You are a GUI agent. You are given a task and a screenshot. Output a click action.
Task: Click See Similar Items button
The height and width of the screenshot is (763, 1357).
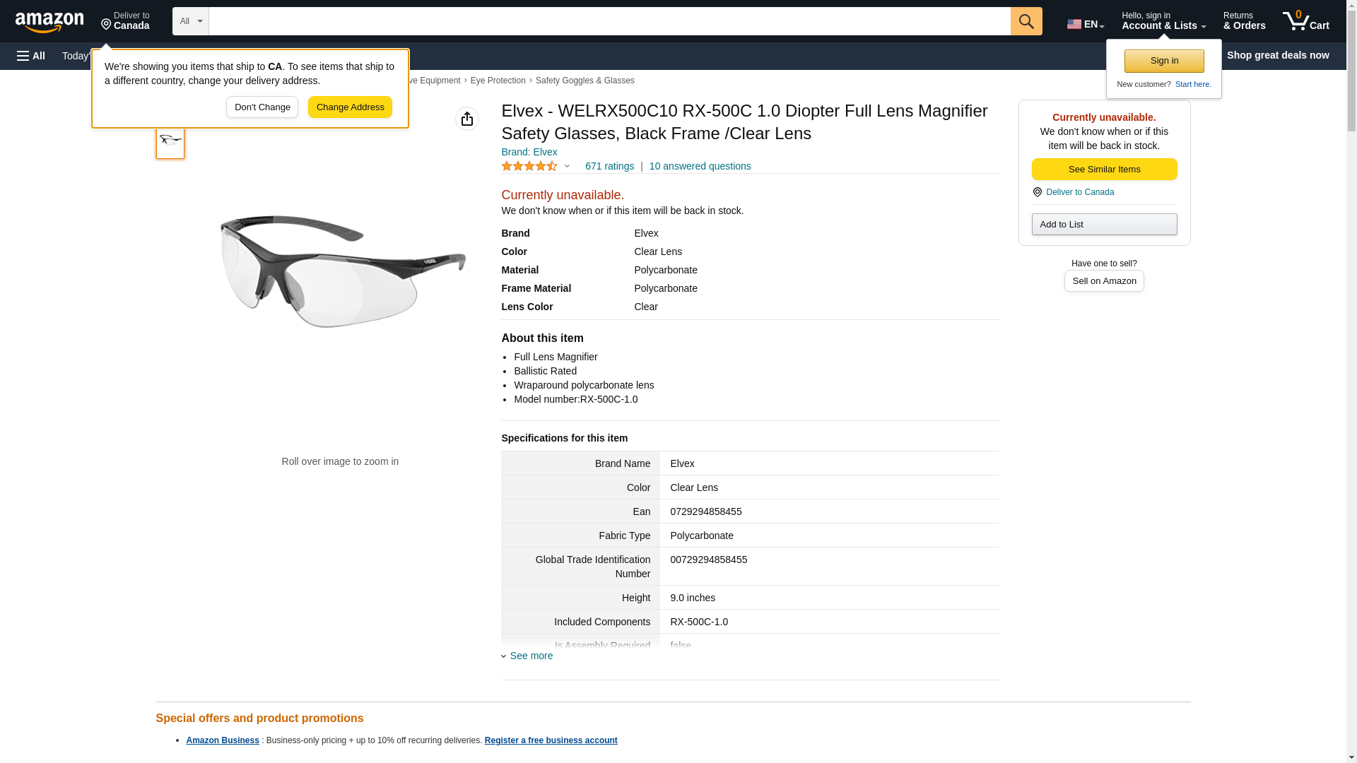(1104, 169)
